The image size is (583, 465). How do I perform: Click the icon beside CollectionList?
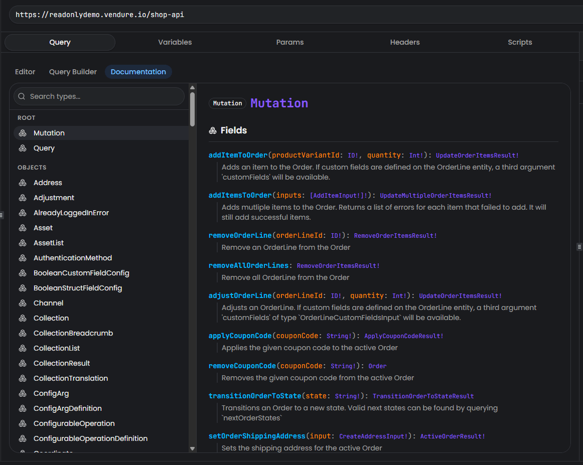point(23,348)
